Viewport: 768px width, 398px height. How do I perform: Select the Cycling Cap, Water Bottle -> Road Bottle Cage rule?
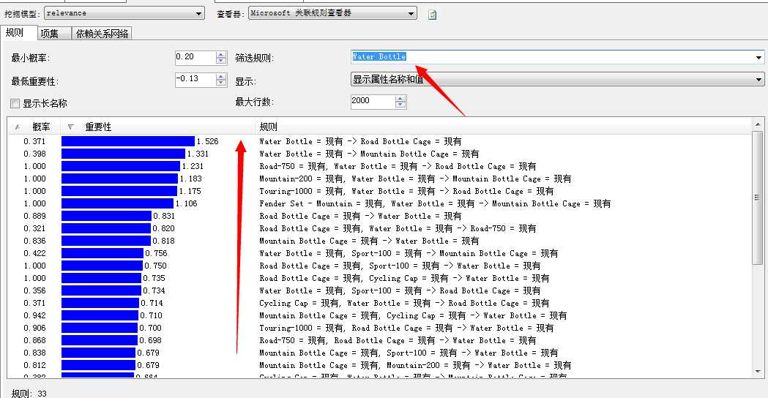379,303
